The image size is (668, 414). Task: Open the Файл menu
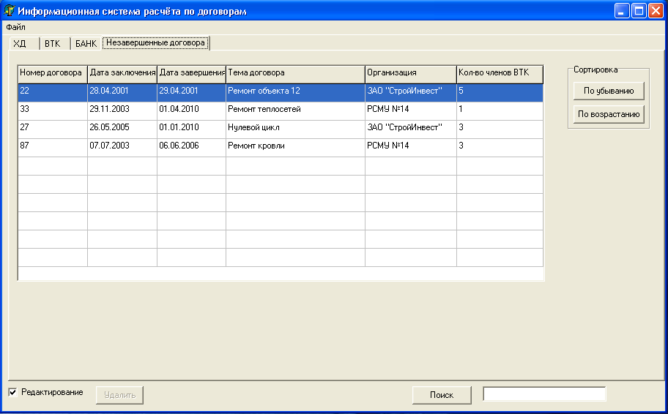click(16, 27)
